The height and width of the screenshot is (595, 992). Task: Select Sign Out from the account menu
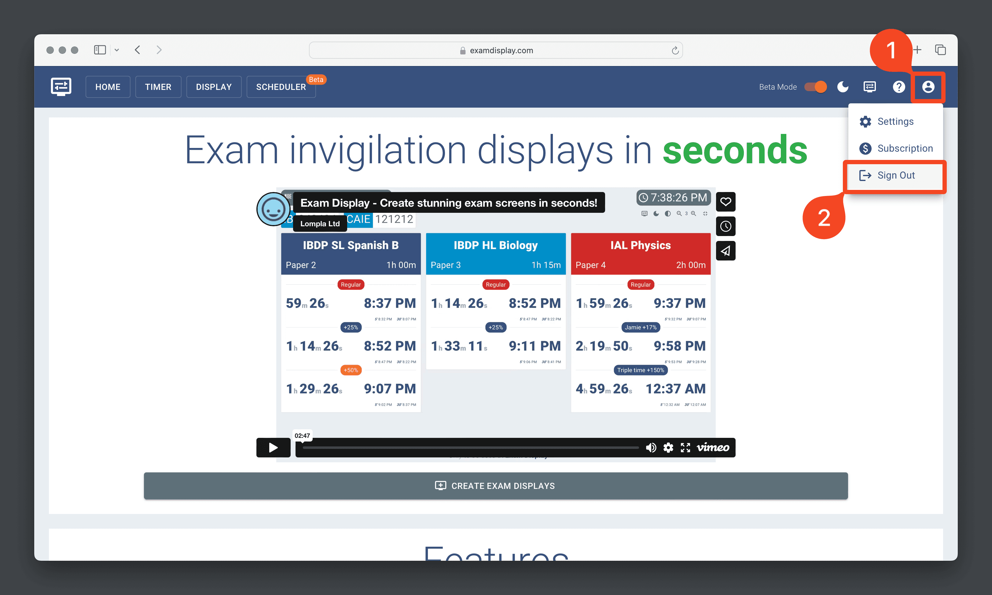tap(895, 175)
